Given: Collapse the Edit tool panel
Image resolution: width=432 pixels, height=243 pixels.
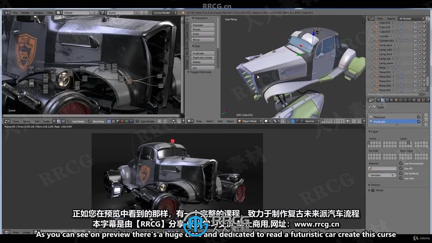Looking at the screenshot, I should coord(193,46).
